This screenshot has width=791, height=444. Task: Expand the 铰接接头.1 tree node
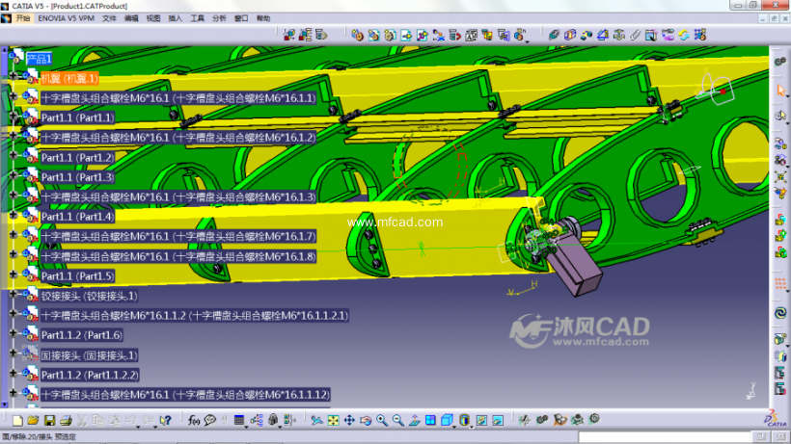(x=13, y=296)
